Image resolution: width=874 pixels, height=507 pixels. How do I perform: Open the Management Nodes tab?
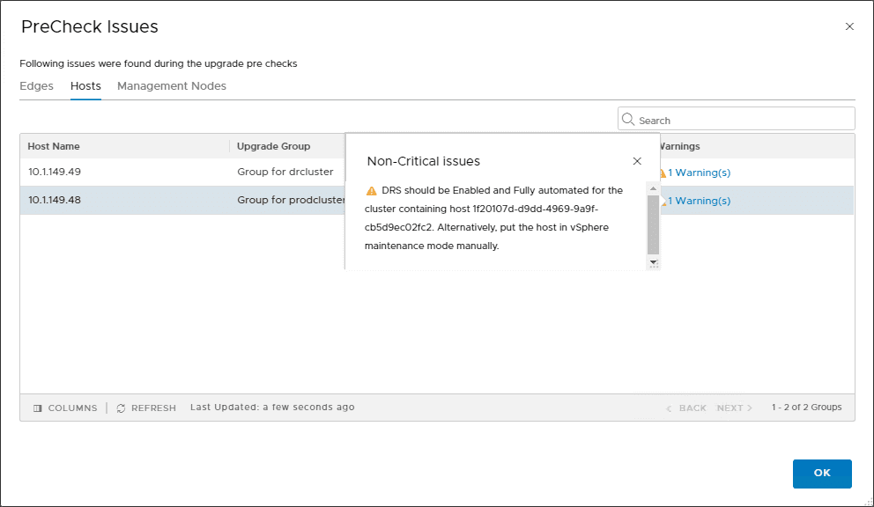(x=172, y=85)
